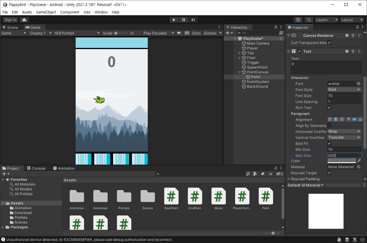
Task: Click the Sign in button
Action: click(10, 20)
